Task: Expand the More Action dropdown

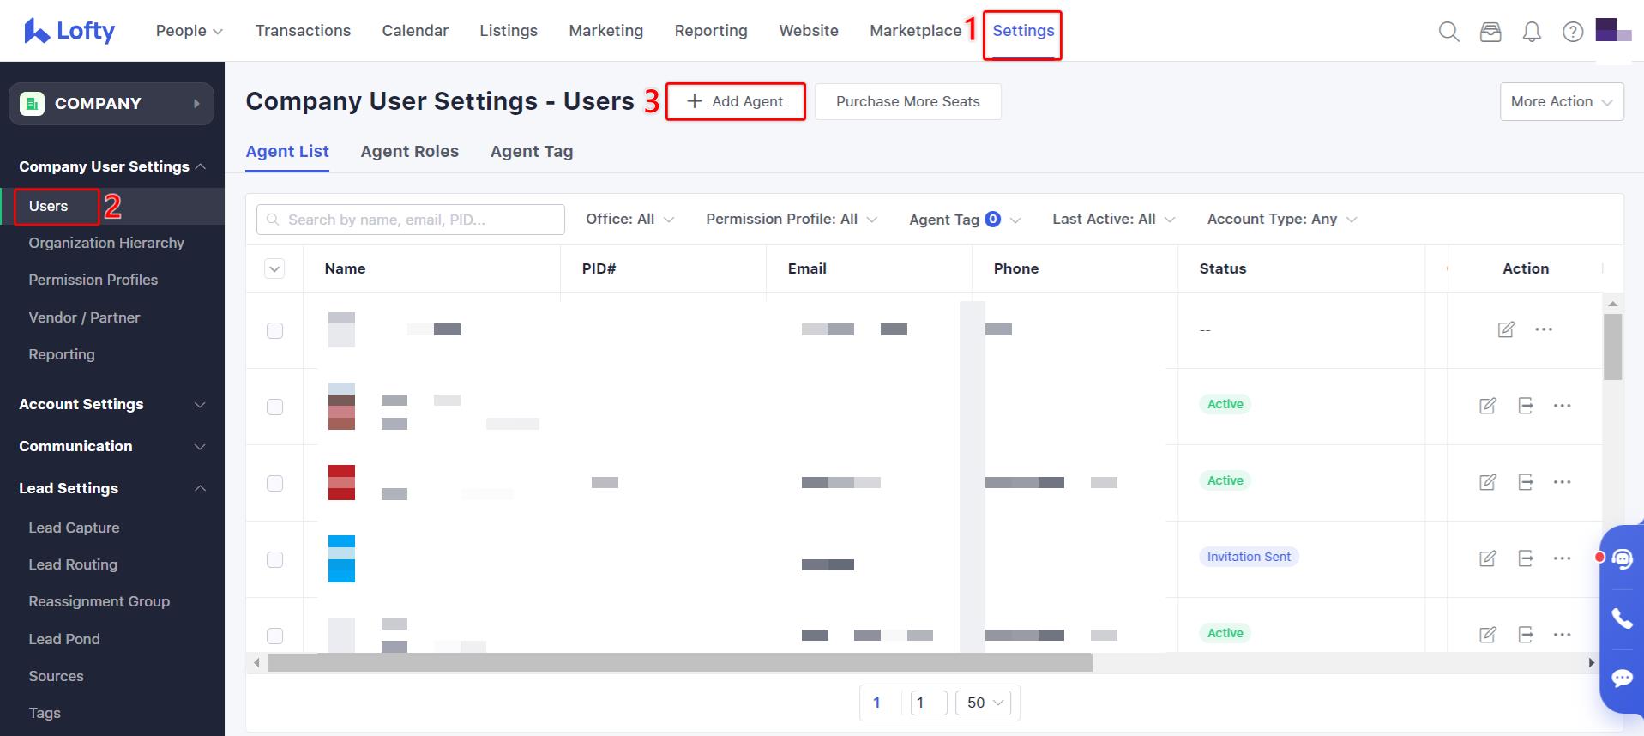Action: coord(1561,101)
